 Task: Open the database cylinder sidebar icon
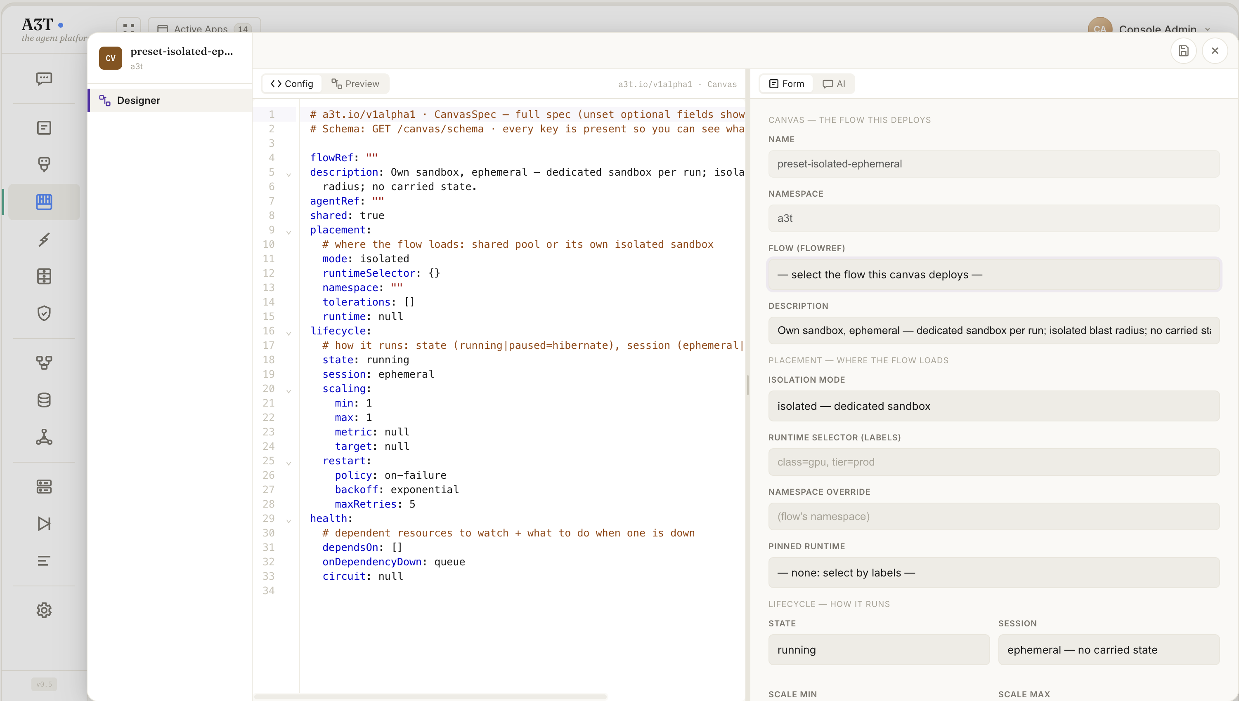click(44, 400)
